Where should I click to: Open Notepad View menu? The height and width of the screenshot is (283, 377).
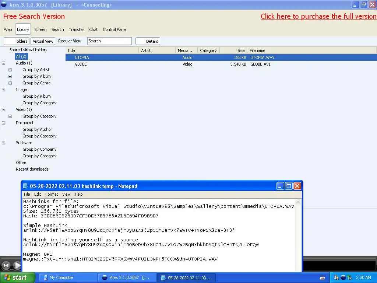[x=66, y=194]
